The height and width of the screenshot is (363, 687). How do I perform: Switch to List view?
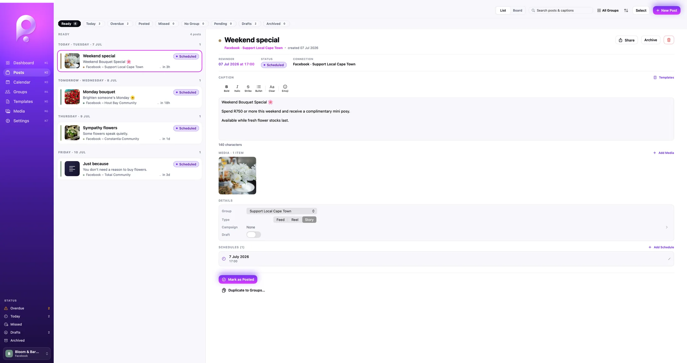(503, 10)
